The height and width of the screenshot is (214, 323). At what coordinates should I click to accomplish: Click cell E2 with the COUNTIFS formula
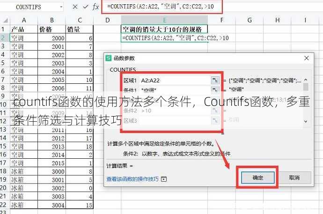coord(164,38)
